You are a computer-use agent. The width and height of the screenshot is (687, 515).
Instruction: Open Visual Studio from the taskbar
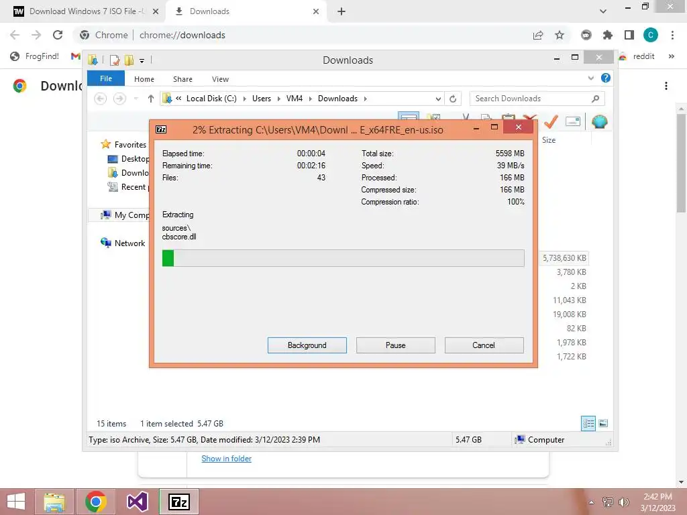[137, 502]
